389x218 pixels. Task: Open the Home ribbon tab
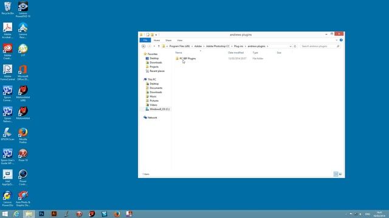pyautogui.click(x=157, y=41)
